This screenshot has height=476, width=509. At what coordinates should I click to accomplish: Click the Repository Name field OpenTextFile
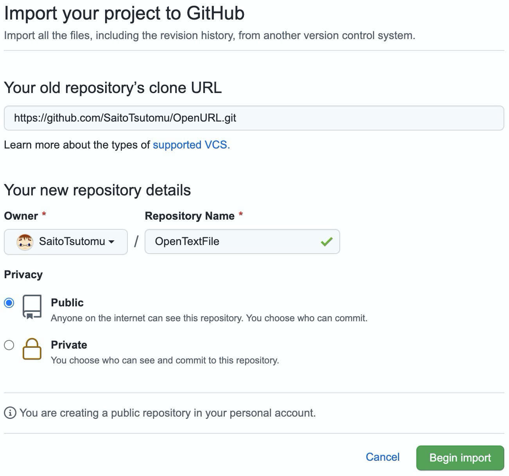point(242,242)
